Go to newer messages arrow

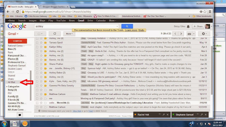point(175,34)
